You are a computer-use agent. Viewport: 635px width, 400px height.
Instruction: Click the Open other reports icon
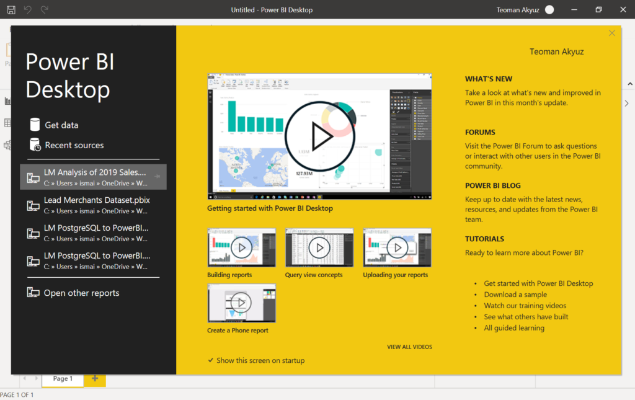(33, 293)
